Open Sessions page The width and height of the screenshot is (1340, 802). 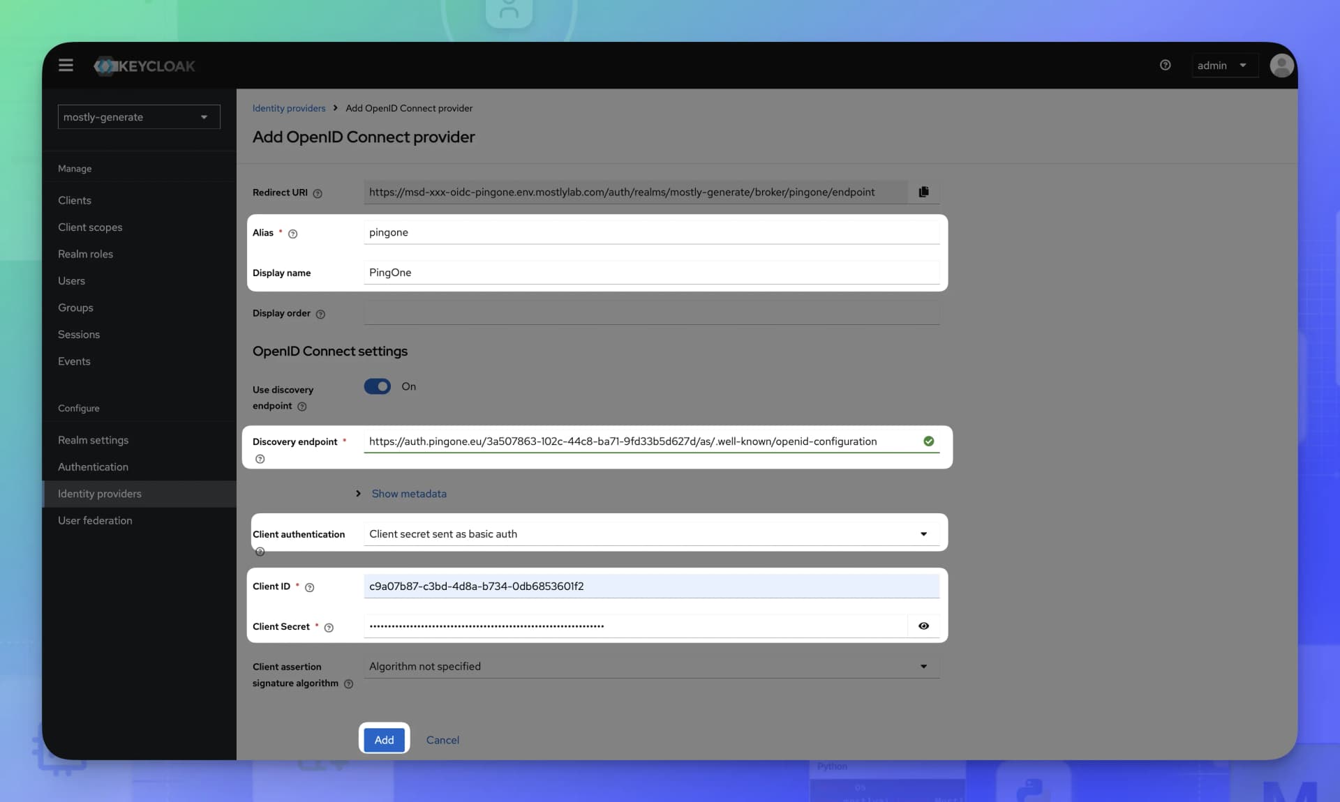pyautogui.click(x=79, y=334)
